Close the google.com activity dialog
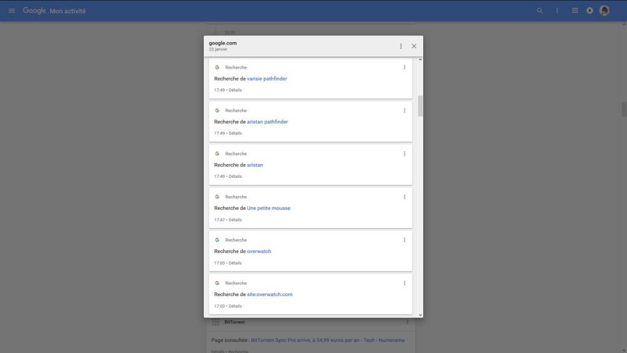The height and width of the screenshot is (353, 627). click(x=414, y=46)
